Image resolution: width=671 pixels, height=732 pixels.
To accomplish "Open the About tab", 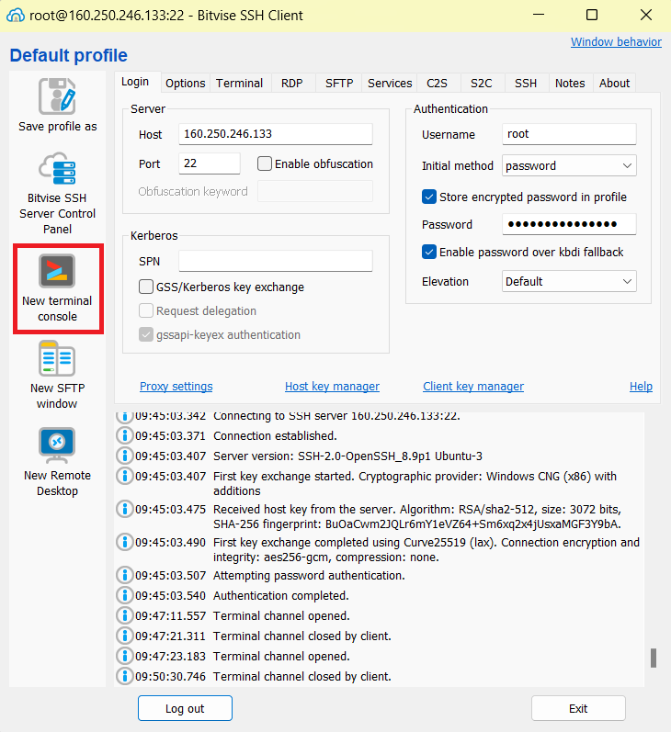I will coord(614,83).
